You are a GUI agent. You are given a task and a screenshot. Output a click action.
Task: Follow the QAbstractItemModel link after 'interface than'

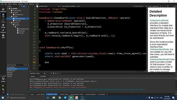159,49
